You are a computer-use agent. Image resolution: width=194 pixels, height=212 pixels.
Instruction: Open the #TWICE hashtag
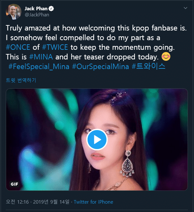point(55,47)
